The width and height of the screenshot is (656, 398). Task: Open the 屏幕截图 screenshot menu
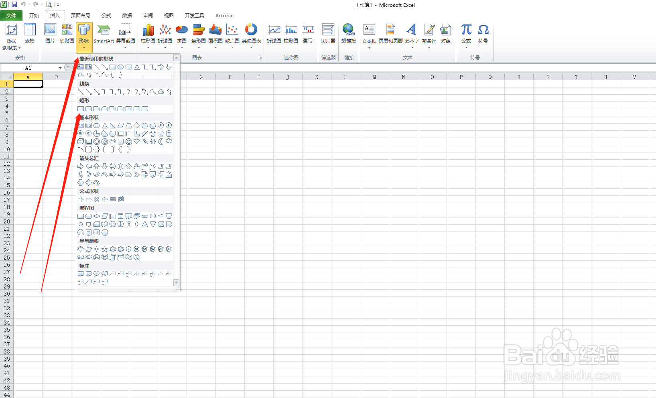(x=126, y=36)
